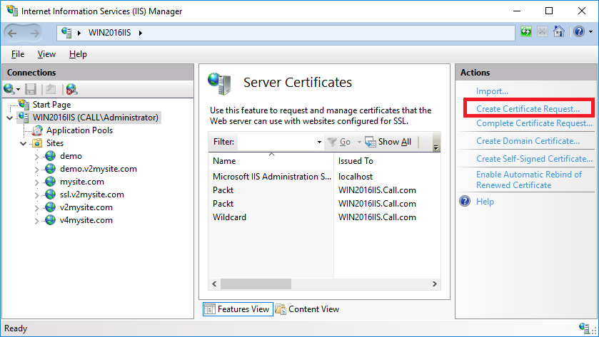Switch to Content View tab
The width and height of the screenshot is (599, 337).
pyautogui.click(x=307, y=309)
